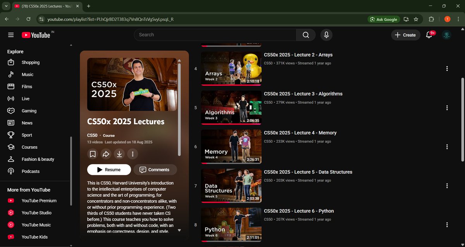Image resolution: width=465 pixels, height=247 pixels.
Task: Open options for Lecture 2 - Arrays
Action: tap(447, 69)
